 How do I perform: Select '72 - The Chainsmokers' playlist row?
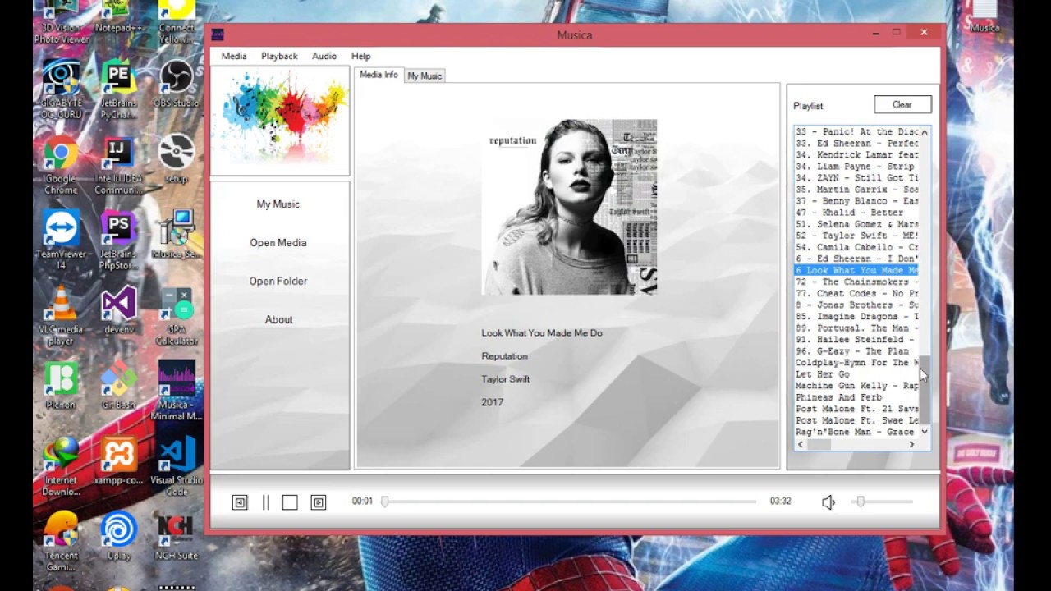856,282
